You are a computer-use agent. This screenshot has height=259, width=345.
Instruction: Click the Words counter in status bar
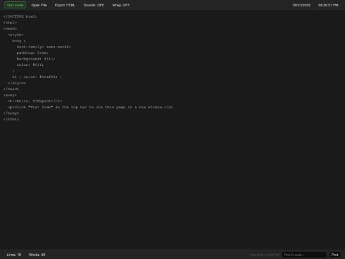[37, 255]
